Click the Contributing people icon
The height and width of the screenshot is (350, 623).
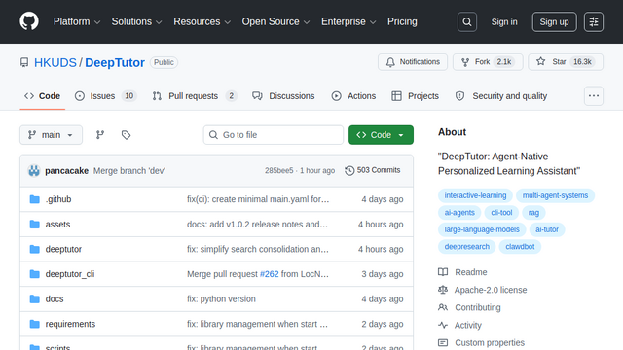[443, 307]
